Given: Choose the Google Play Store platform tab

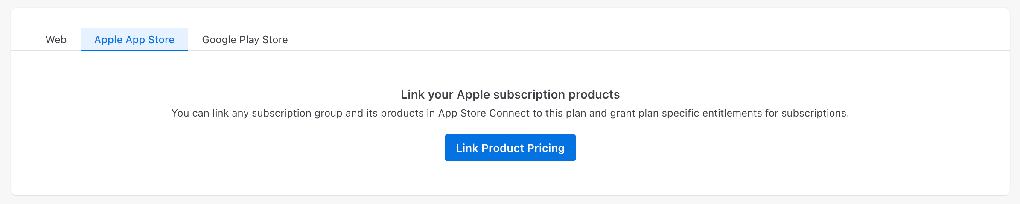Looking at the screenshot, I should [245, 40].
